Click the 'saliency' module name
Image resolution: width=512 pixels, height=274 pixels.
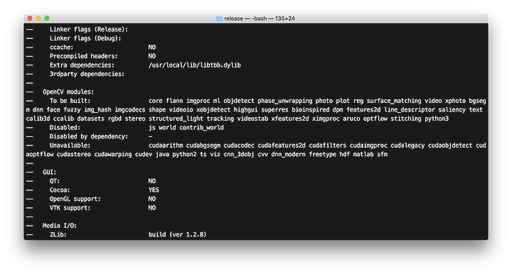pyautogui.click(x=452, y=110)
